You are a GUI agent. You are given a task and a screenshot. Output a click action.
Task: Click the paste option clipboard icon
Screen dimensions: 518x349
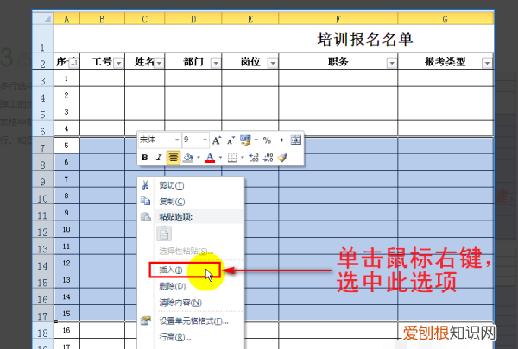164,234
